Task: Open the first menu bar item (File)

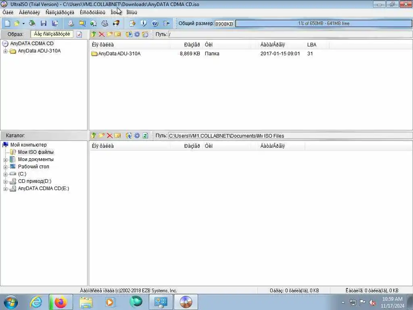Action: [8, 13]
